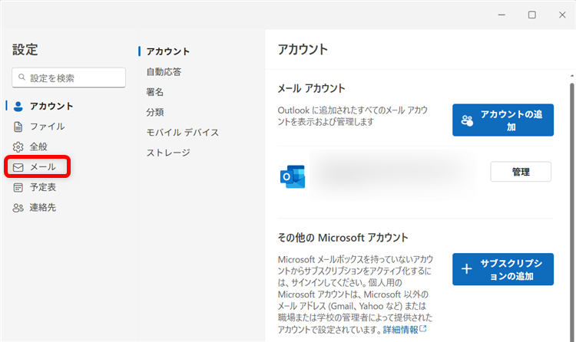Click the Outlook logo icon of the account
Viewport: 576px width, 342px height.
[293, 176]
